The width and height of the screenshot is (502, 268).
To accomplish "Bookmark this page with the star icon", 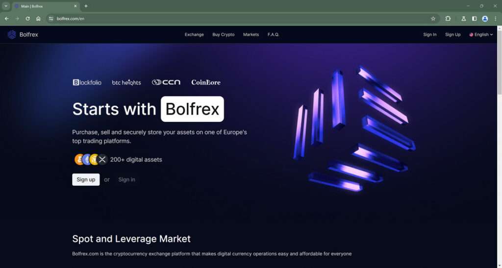I will coord(433,19).
